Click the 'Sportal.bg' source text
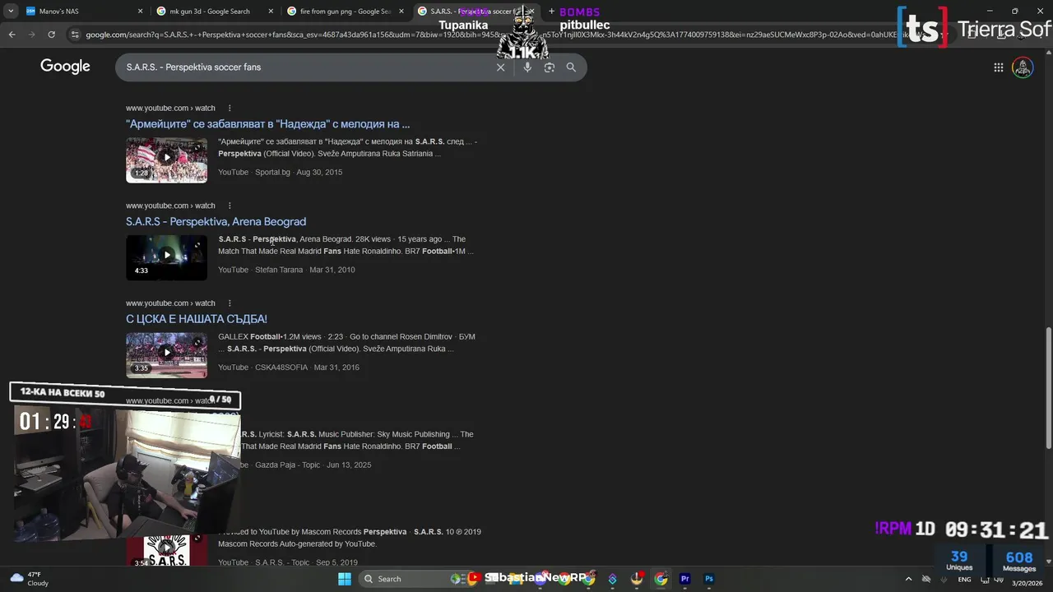 (272, 173)
